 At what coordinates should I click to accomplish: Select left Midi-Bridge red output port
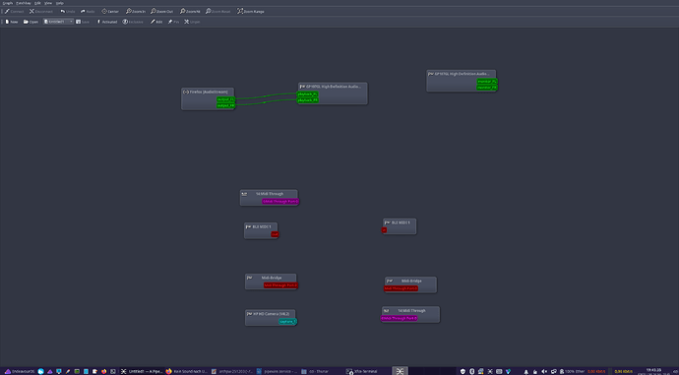[281, 285]
